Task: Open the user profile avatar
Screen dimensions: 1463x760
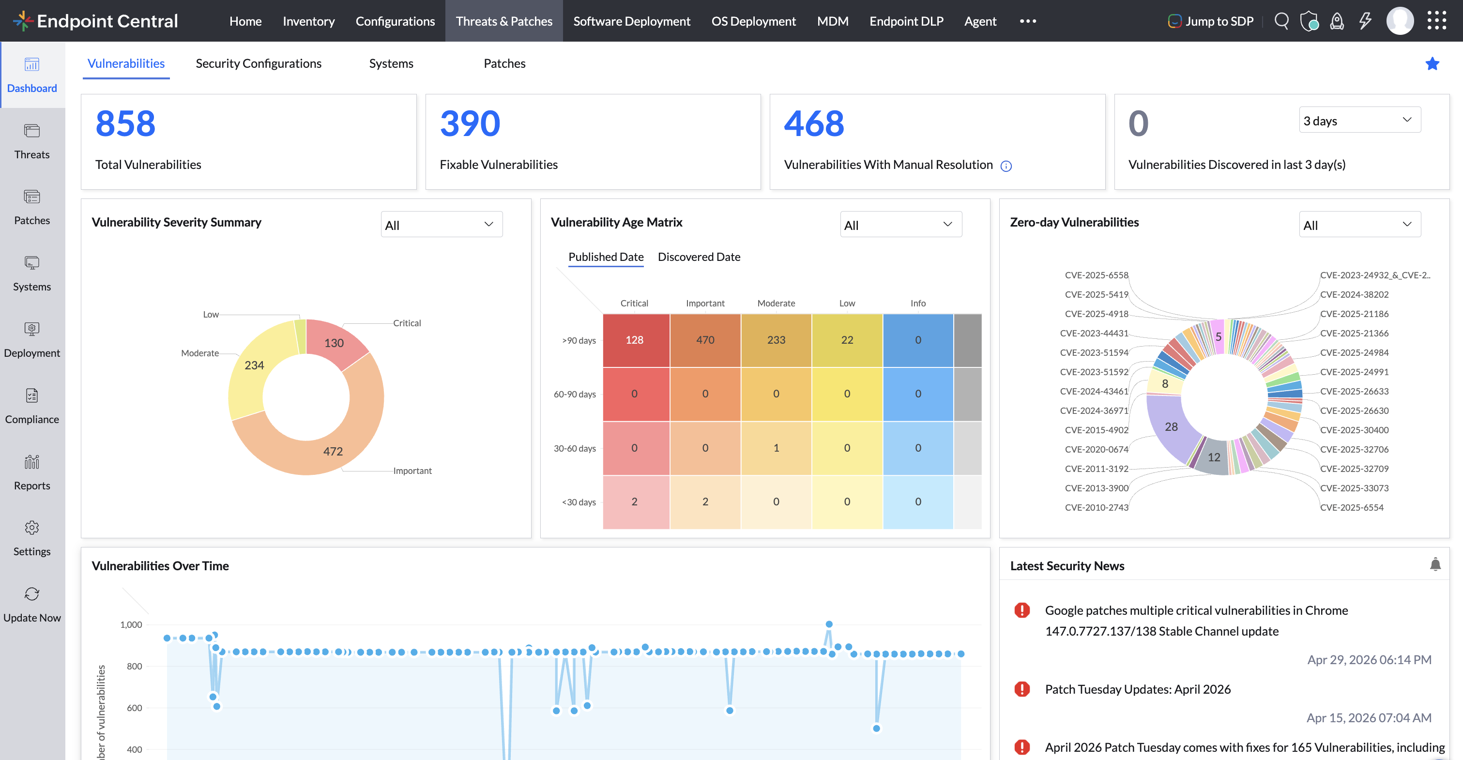Action: [x=1400, y=21]
